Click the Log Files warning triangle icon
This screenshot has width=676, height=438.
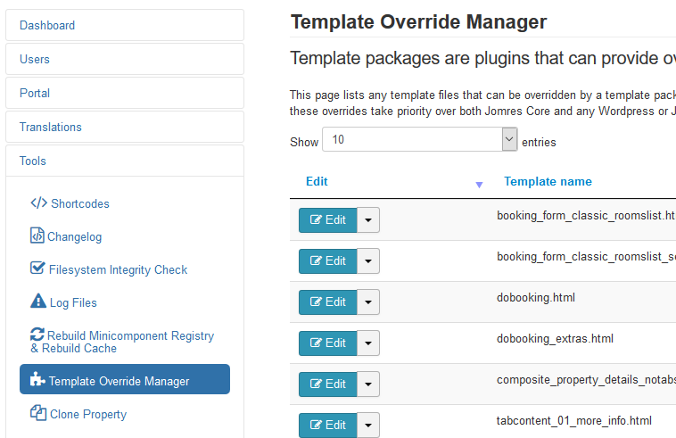(x=38, y=301)
